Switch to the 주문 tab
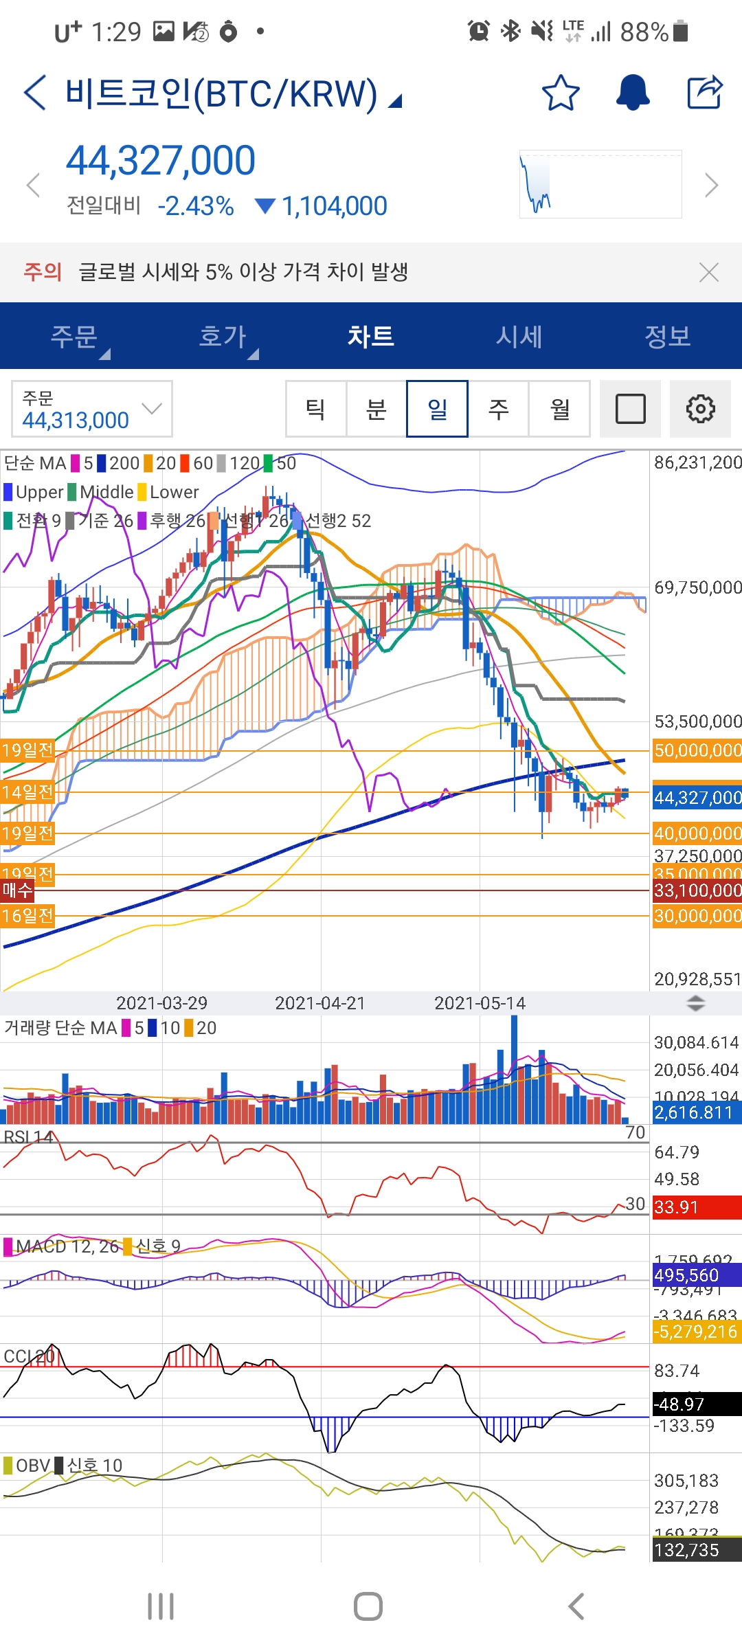The image size is (742, 1649). coord(74,336)
